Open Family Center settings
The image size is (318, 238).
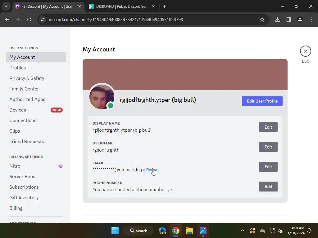click(36, 89)
